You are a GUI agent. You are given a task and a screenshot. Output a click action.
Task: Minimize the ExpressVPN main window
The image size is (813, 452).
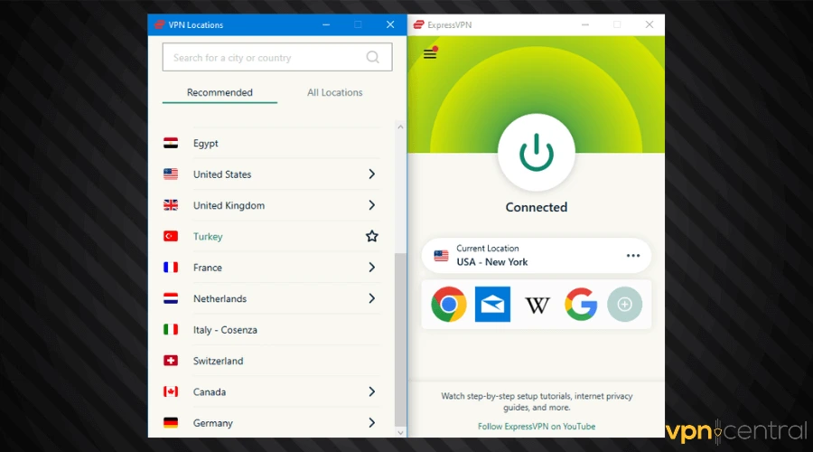584,24
